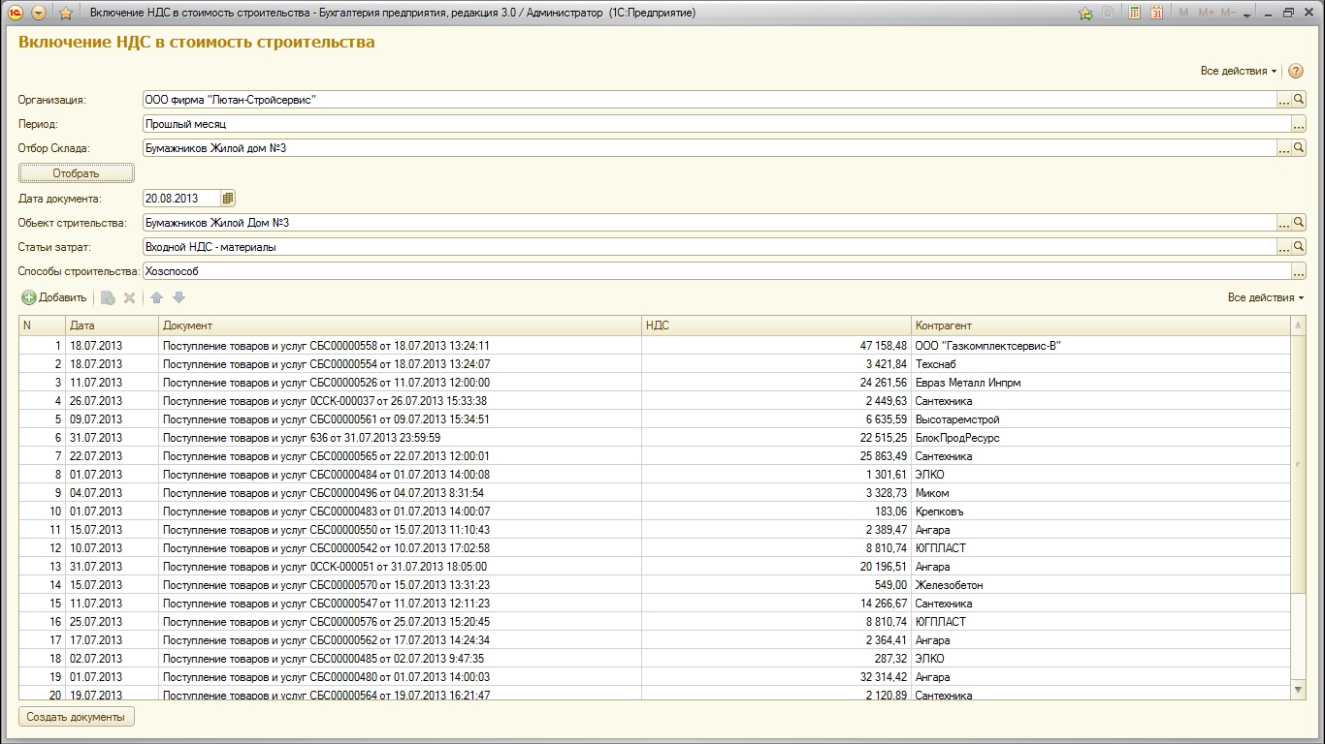The image size is (1325, 744).
Task: Open the favorites star in title bar left
Action: (x=66, y=13)
